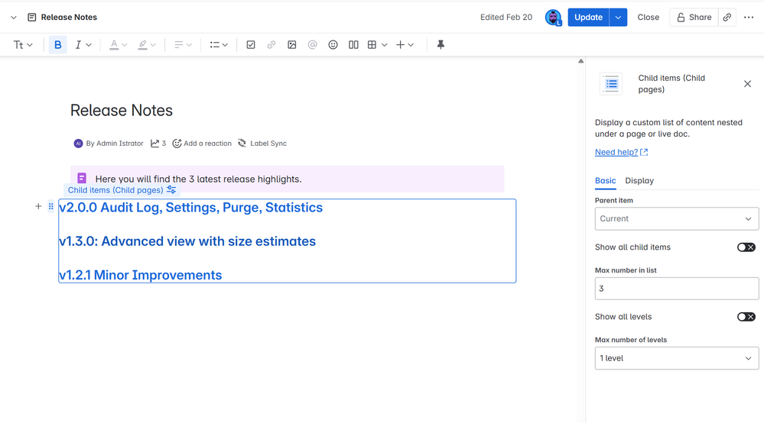Apply italic formatting
Image resolution: width=764 pixels, height=423 pixels.
[x=78, y=45]
